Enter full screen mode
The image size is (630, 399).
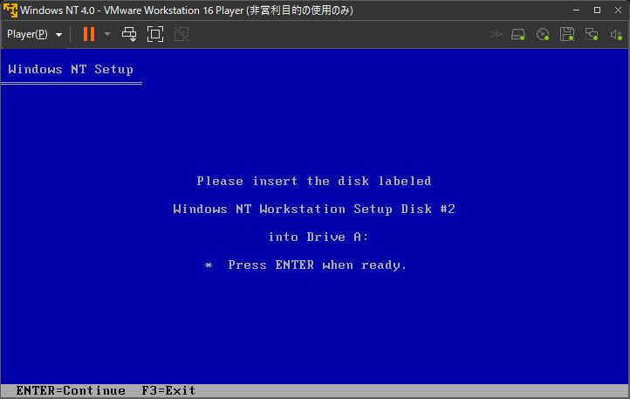pos(155,34)
